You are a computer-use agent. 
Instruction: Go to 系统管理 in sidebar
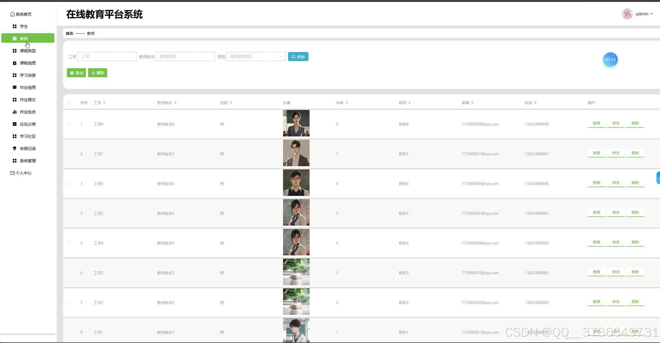28,161
